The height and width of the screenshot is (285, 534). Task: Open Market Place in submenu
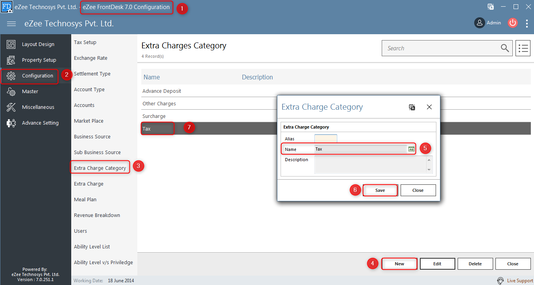(89, 121)
